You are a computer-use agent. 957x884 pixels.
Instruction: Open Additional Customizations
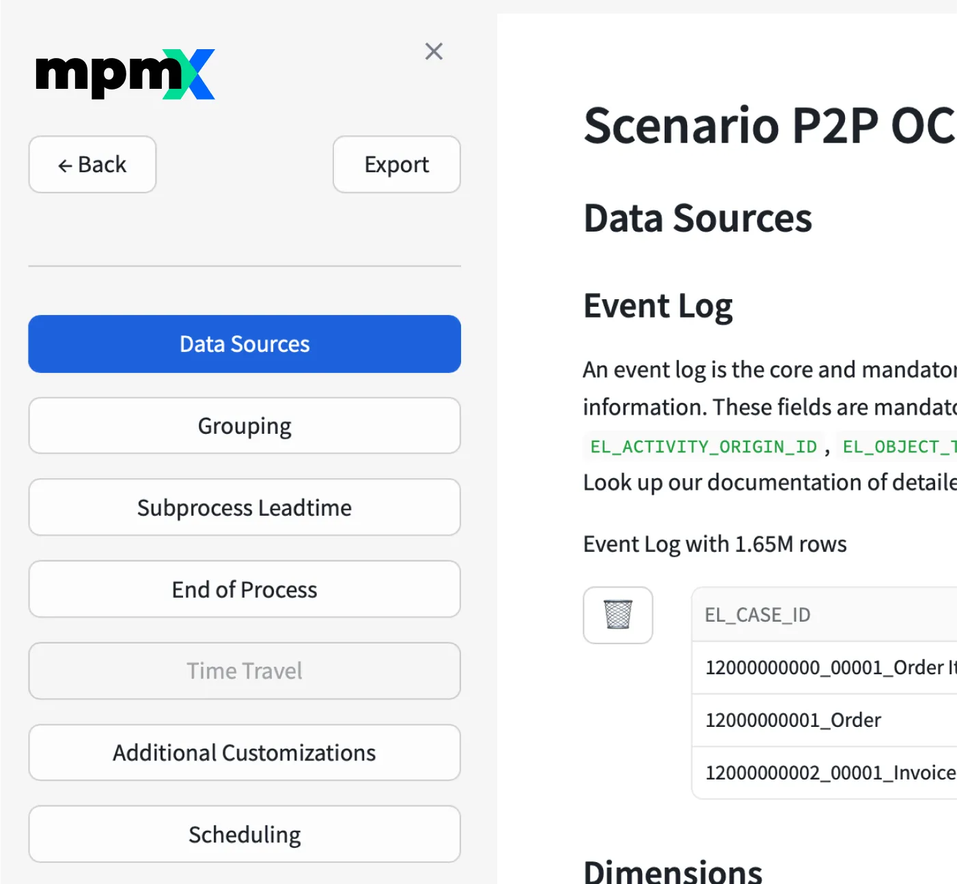pyautogui.click(x=244, y=753)
